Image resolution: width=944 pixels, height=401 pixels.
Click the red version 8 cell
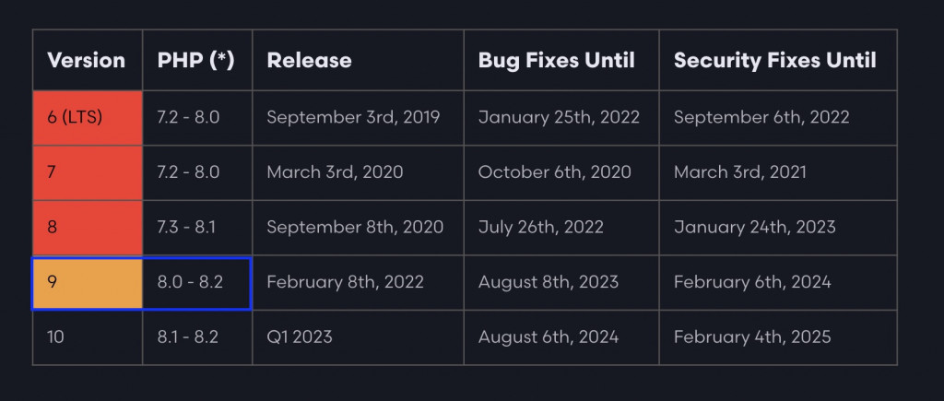pyautogui.click(x=88, y=228)
